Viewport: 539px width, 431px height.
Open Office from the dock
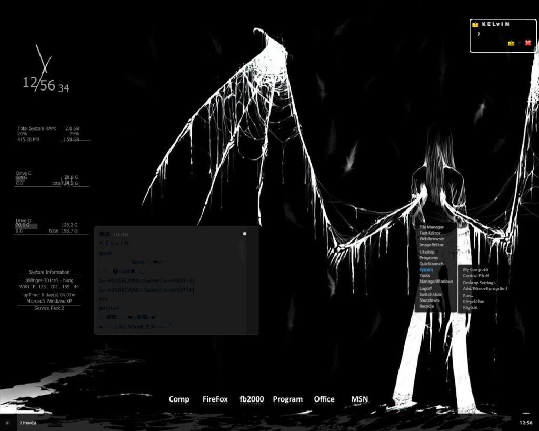tap(324, 399)
